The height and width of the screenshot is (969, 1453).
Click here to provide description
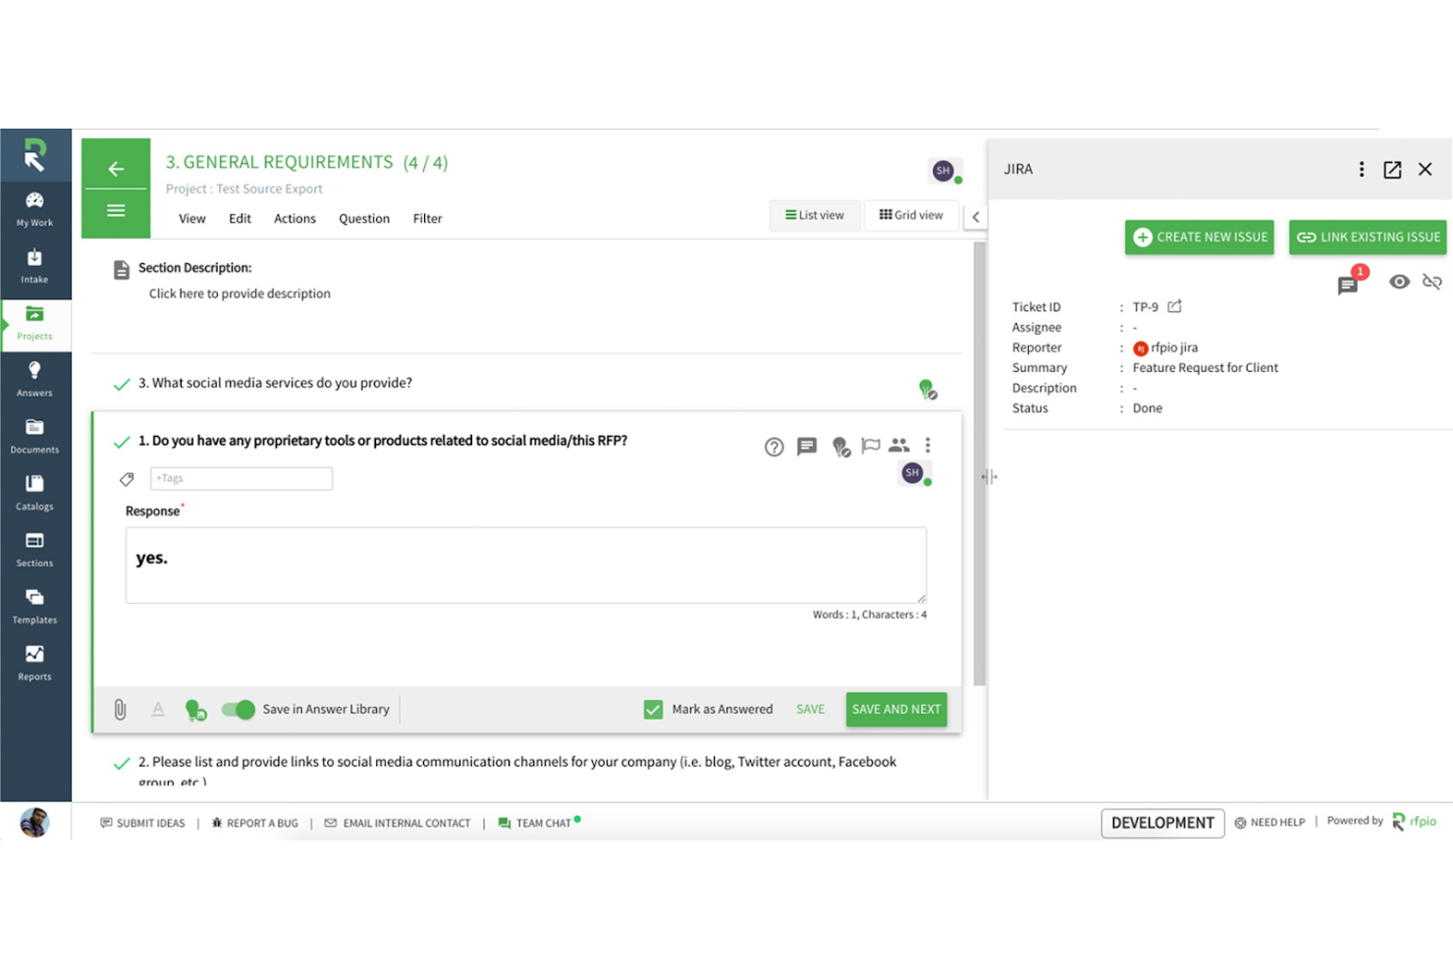[240, 294]
